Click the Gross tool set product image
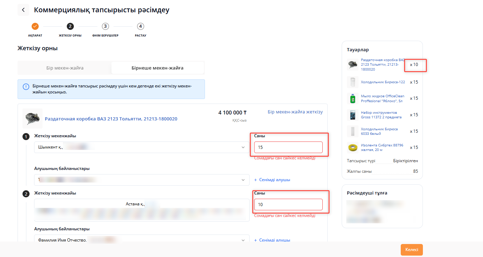This screenshot has width=483, height=257. 353,115
